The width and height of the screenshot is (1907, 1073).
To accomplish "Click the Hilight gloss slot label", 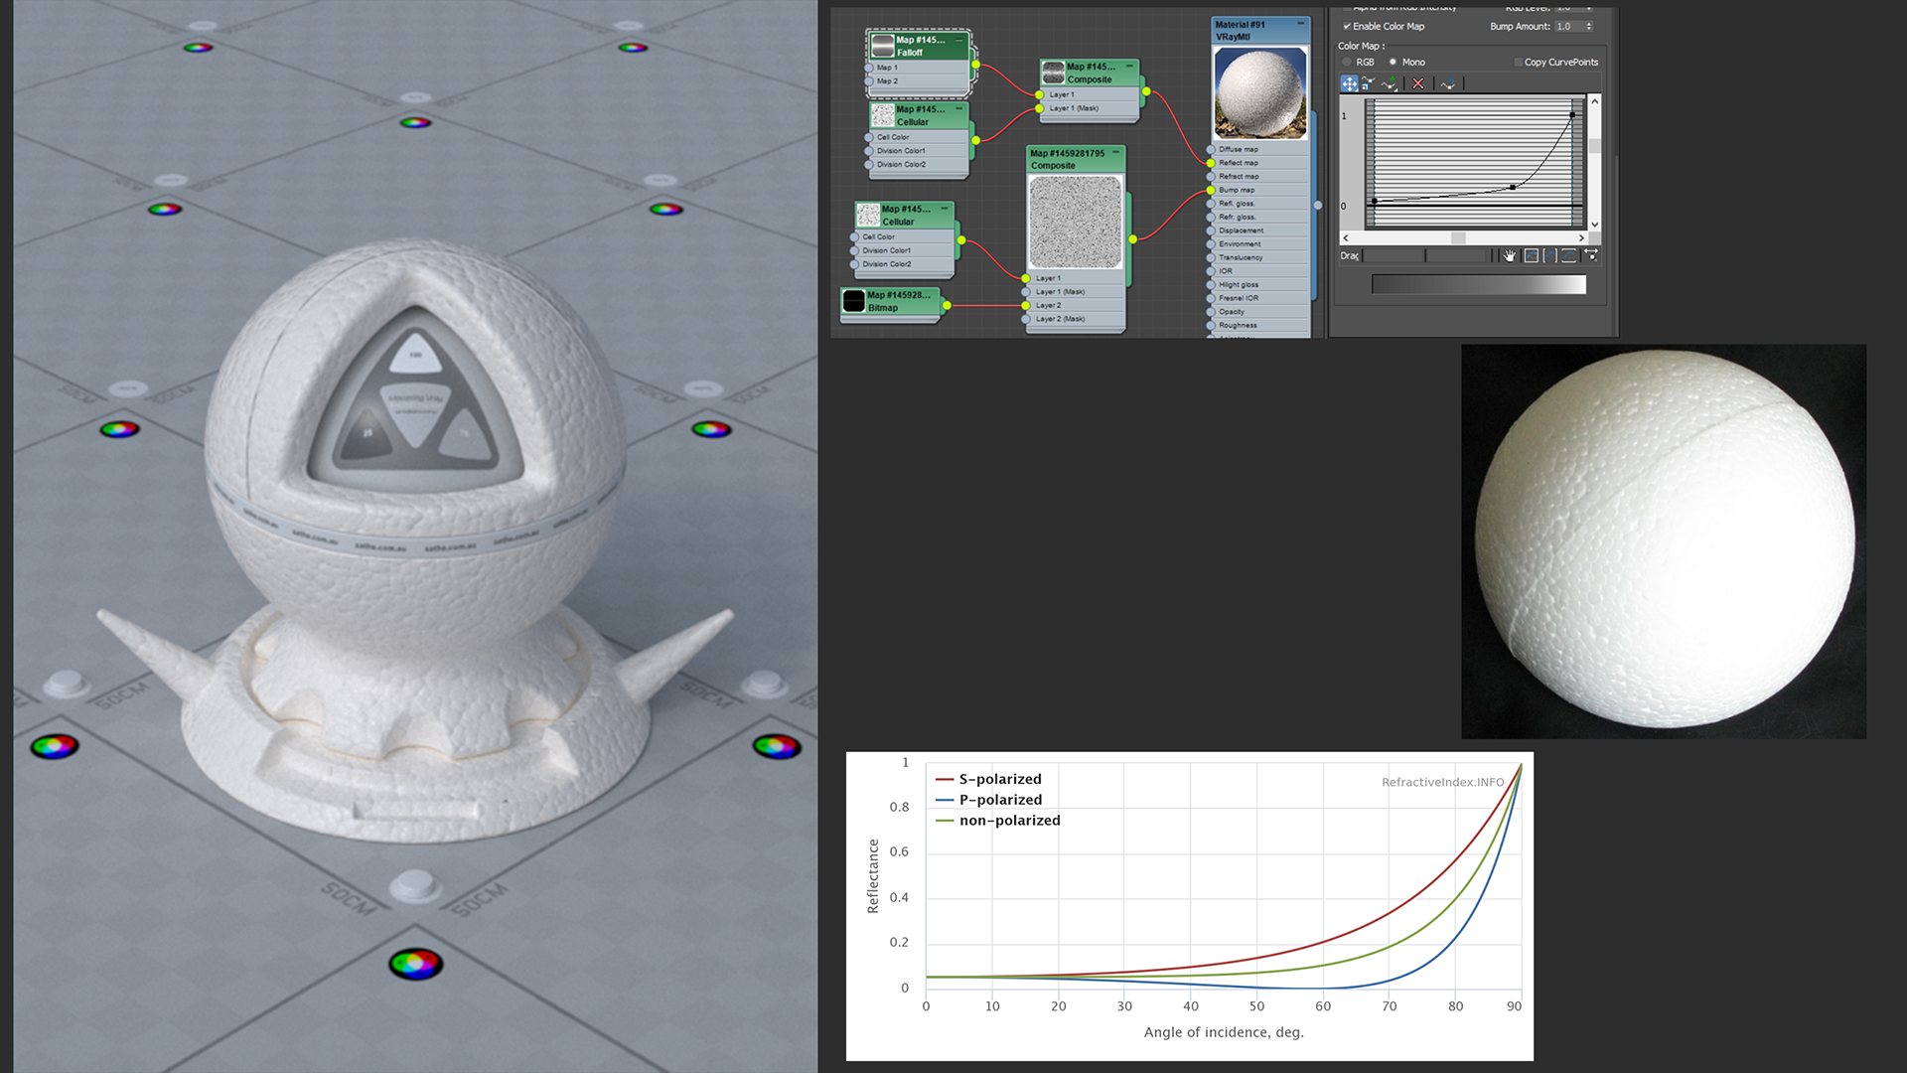I will click(x=1239, y=285).
